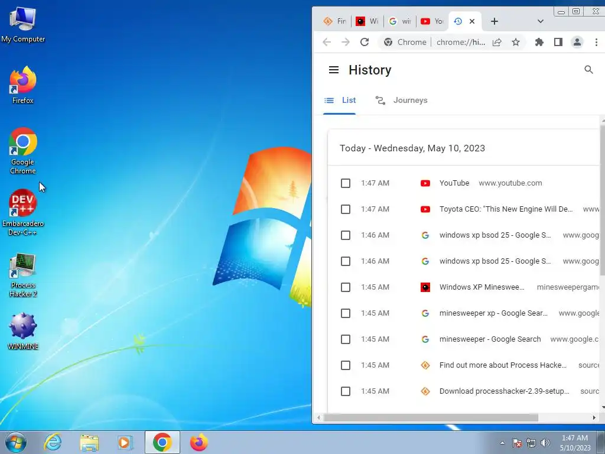Select the Firefox desktop shortcut
The width and height of the screenshot is (605, 454).
[x=23, y=85]
